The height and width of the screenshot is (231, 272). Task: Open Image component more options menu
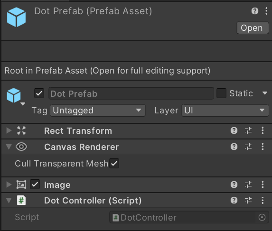263,185
